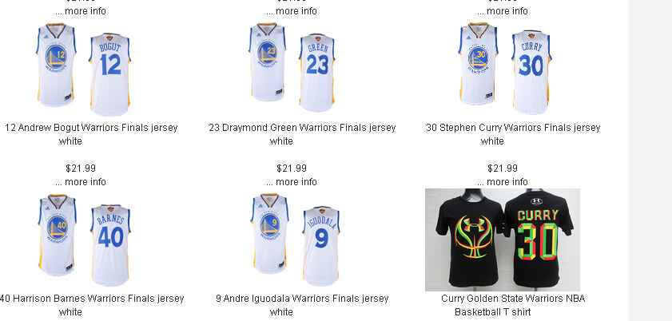Viewport: 672px width, 321px height.
Task: Open the Green 23 jersey product image
Action: coord(292,67)
